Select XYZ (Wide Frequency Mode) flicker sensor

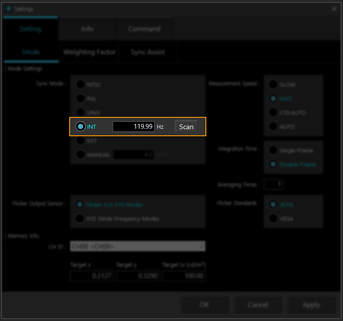tap(81, 218)
